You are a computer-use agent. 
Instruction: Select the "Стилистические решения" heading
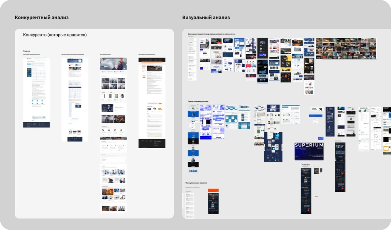pyautogui.click(x=198, y=102)
